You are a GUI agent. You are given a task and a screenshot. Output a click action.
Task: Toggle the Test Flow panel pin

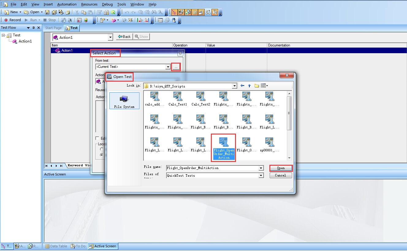[x=33, y=28]
